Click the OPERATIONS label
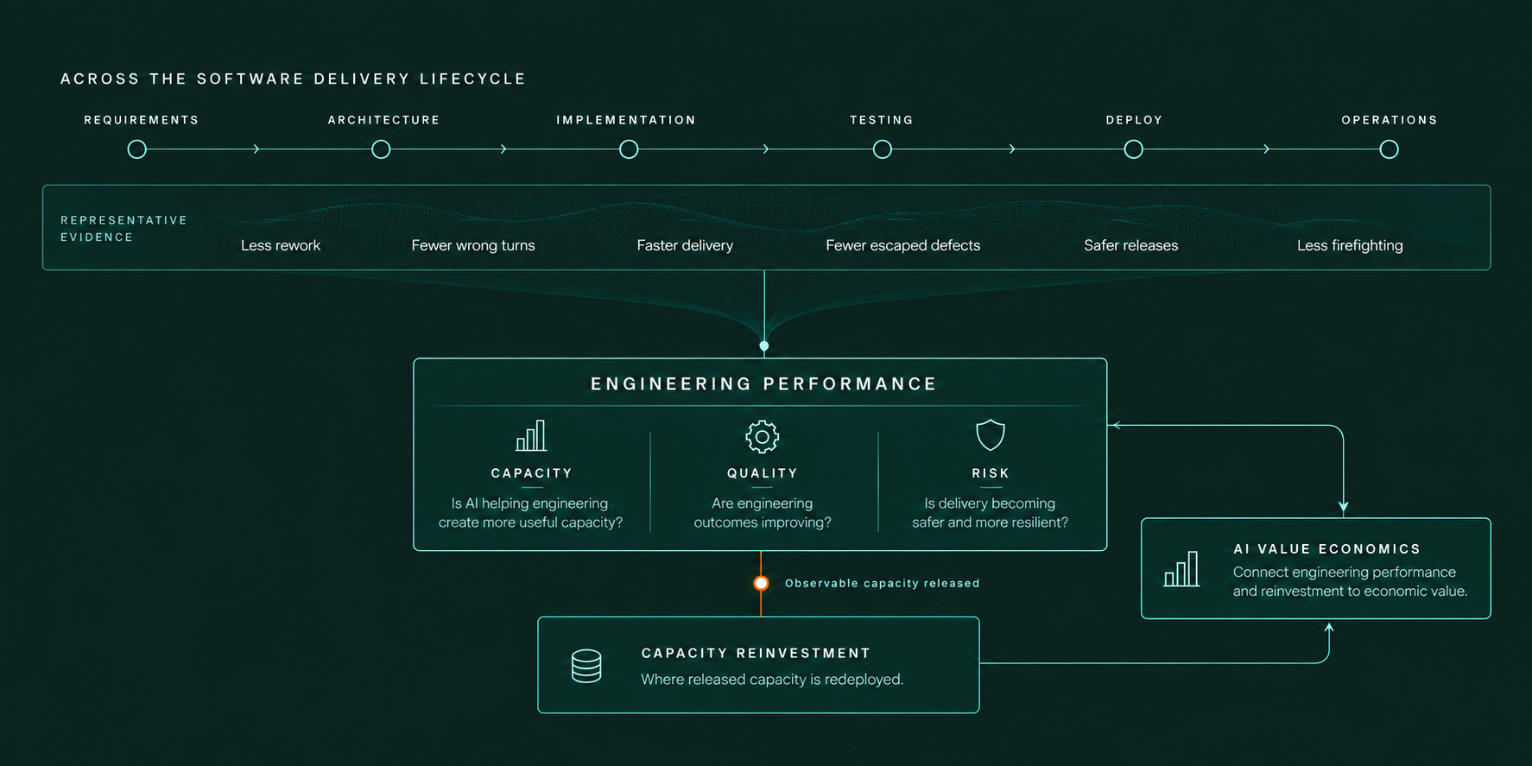The width and height of the screenshot is (1532, 766). tap(1390, 120)
